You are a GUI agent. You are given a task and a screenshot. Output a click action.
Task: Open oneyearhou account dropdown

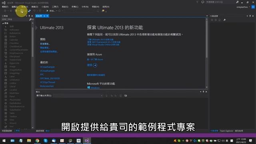pos(249,7)
